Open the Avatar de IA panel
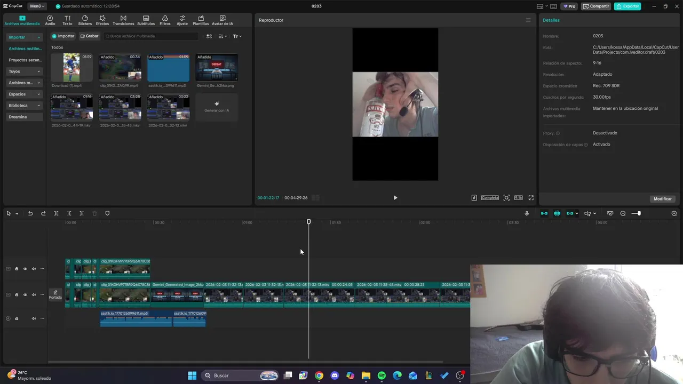Screen dimensions: 683x384 pos(223,20)
